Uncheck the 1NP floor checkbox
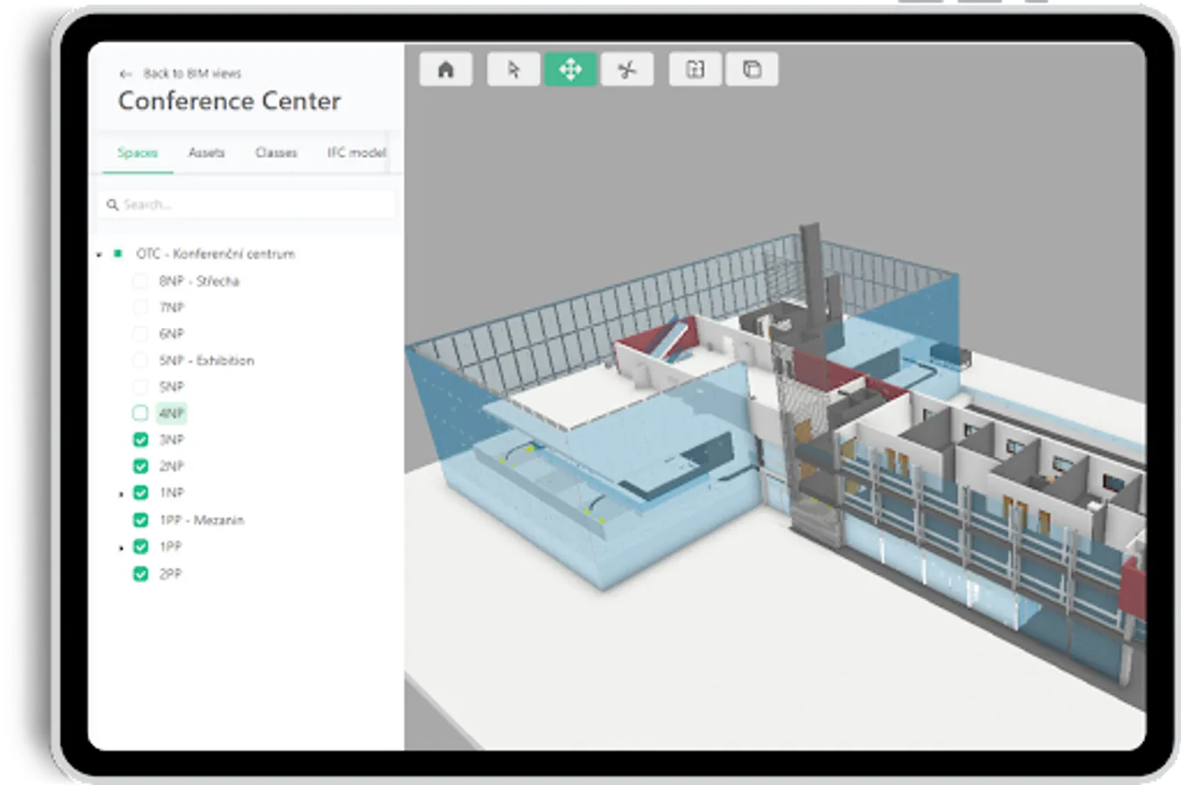Image resolution: width=1181 pixels, height=785 pixels. pyautogui.click(x=139, y=493)
